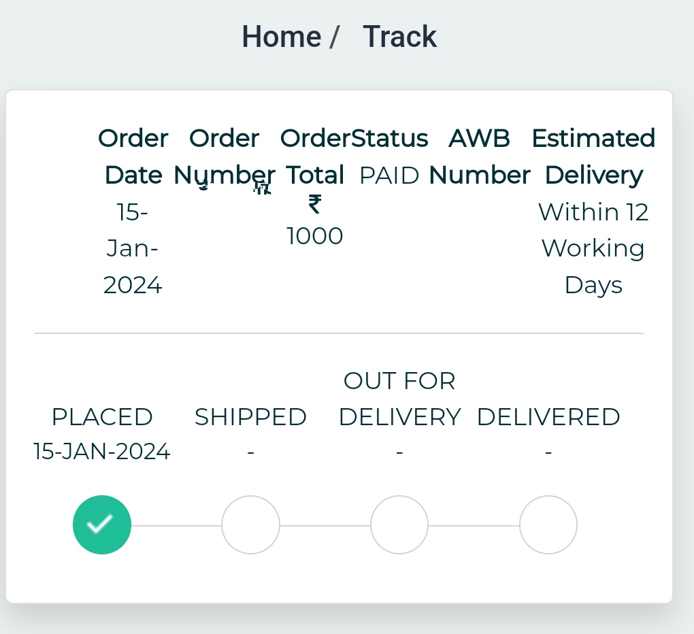Click the Estimated Delivery heading

click(593, 156)
